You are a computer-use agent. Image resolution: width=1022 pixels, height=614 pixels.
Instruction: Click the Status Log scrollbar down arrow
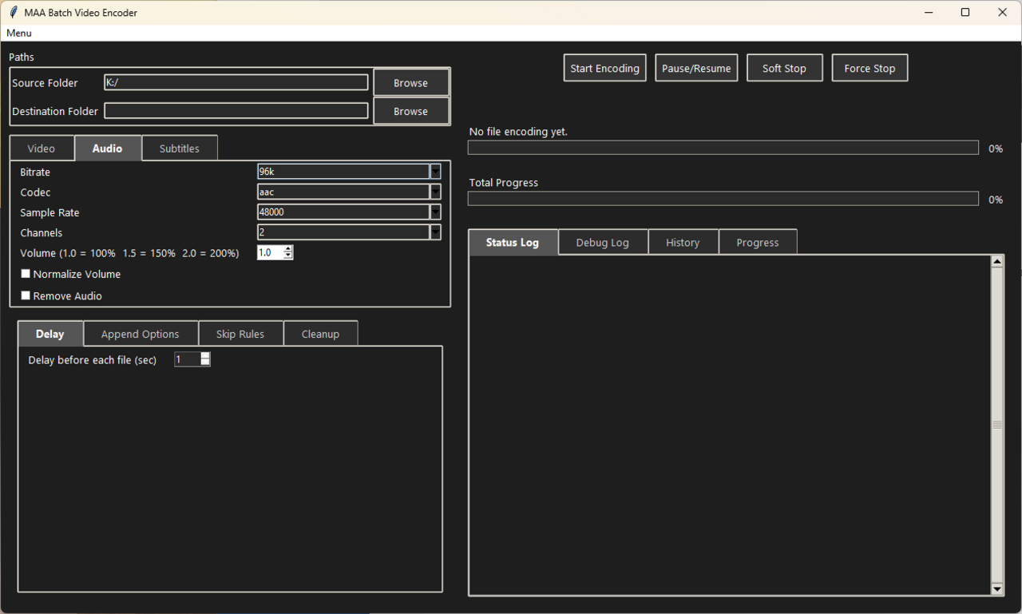(x=996, y=589)
